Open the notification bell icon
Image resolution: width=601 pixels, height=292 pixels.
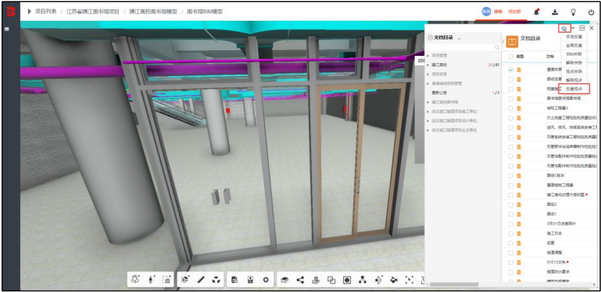click(x=537, y=12)
